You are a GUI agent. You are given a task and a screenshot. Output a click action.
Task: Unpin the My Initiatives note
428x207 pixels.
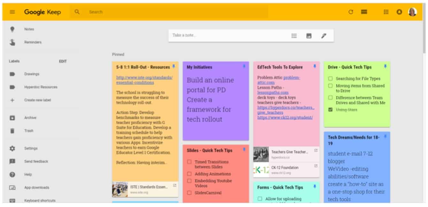click(x=244, y=66)
